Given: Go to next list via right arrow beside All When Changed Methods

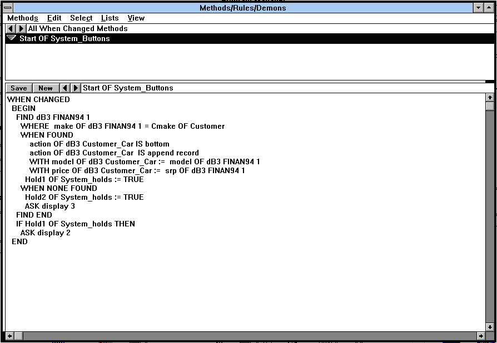Looking at the screenshot, I should pos(21,28).
